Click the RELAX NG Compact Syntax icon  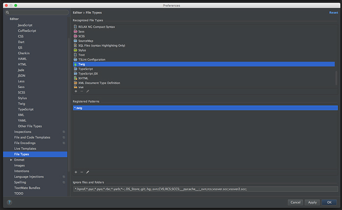[x=75, y=27]
